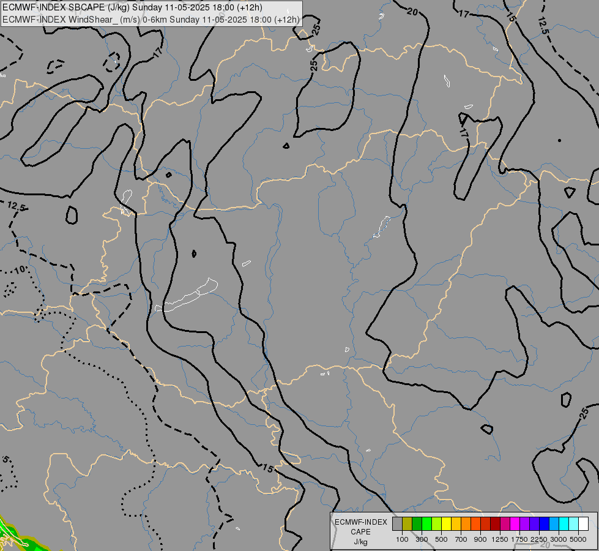This screenshot has height=551, width=599.
Task: Pick the pale cyan swatch before 5000
Action: 573,524
